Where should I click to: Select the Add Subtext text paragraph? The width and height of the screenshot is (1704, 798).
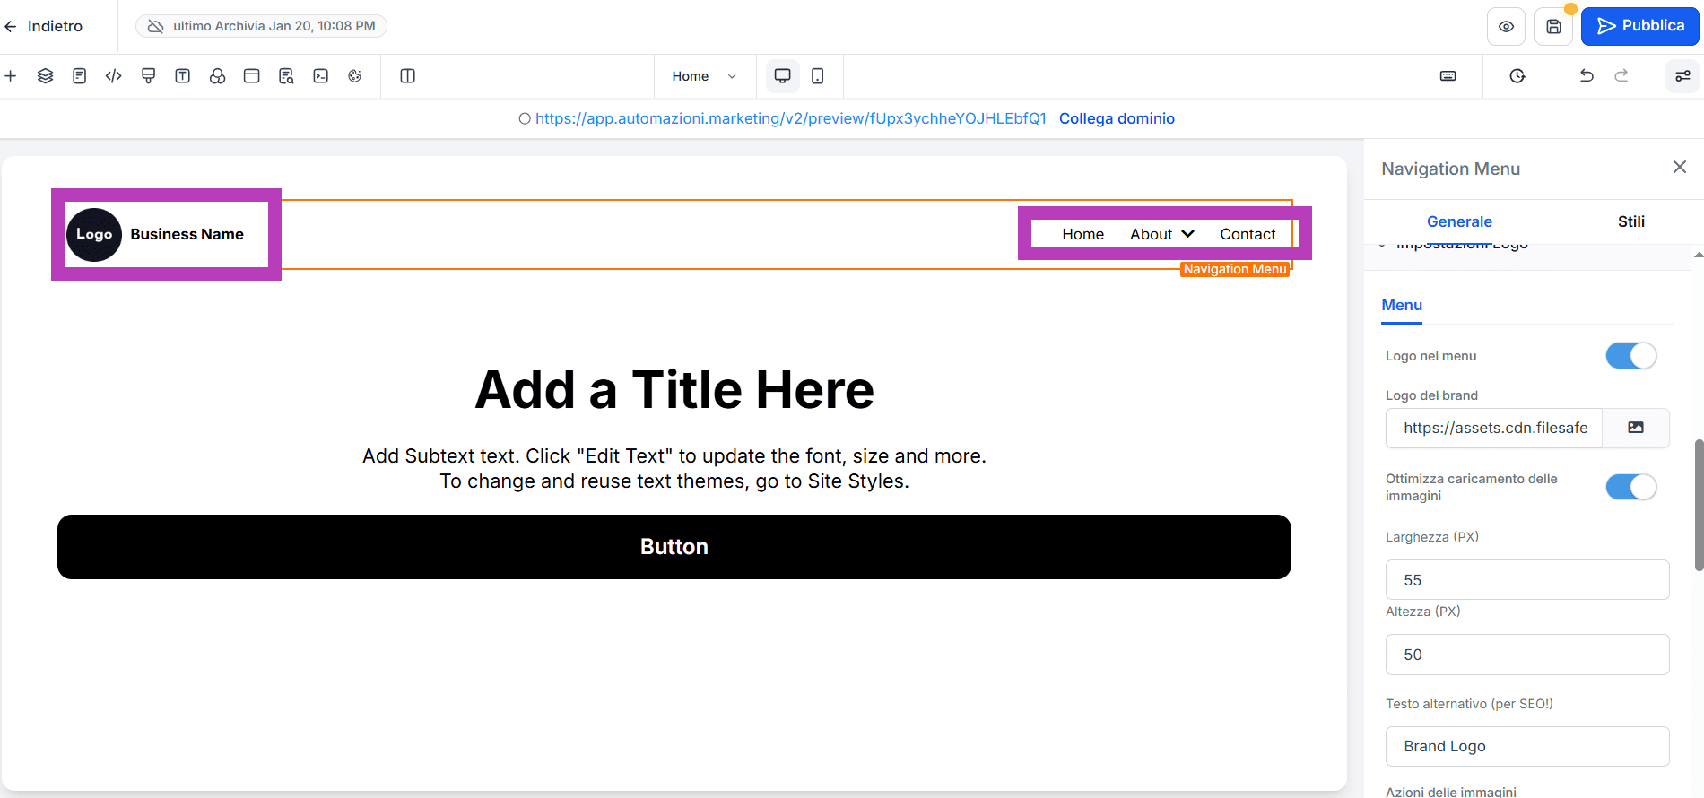(x=674, y=469)
